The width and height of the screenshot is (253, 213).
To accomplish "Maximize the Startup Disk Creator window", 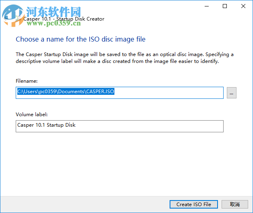I will [x=225, y=6].
